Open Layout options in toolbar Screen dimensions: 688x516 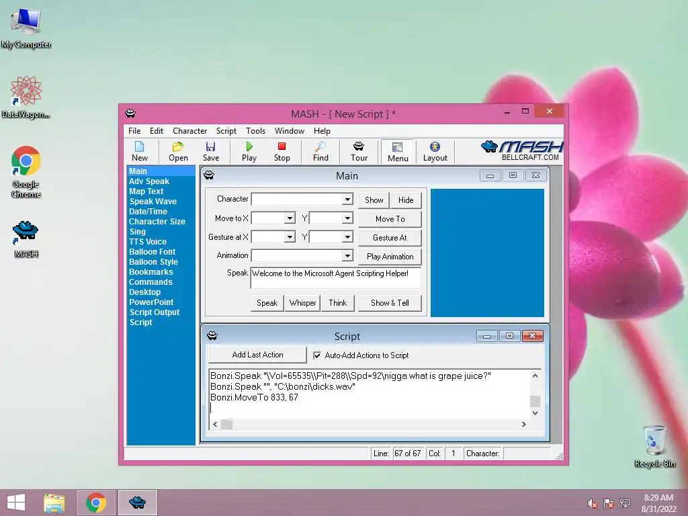pos(435,151)
